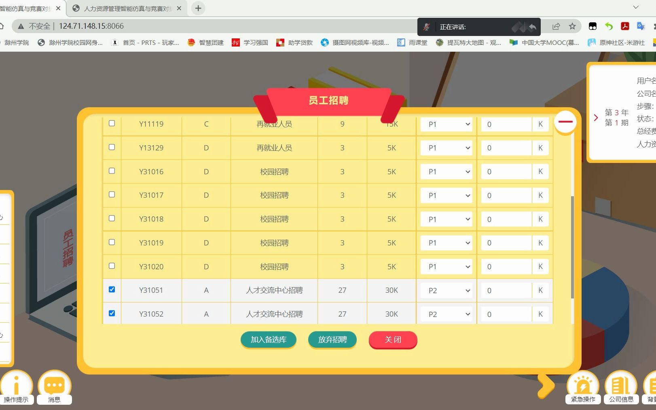Open new browser tab with plus
This screenshot has width=656, height=410.
coord(198,8)
